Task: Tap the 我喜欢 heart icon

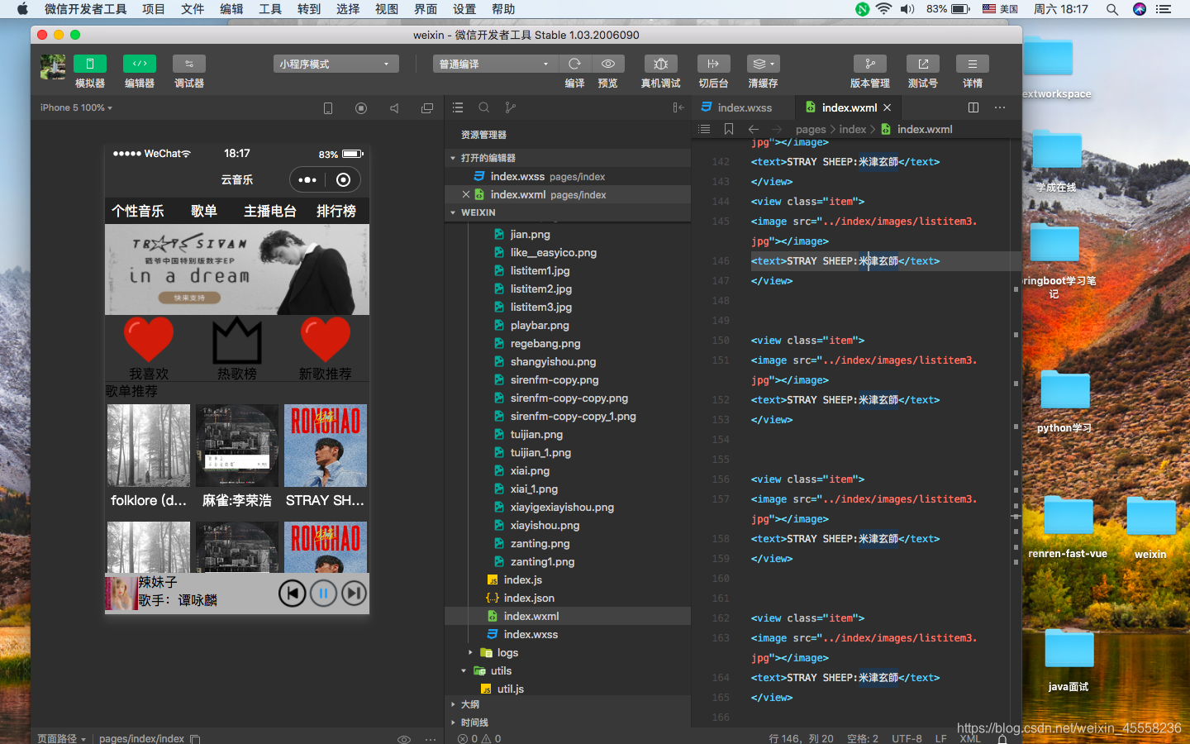Action: tap(149, 339)
